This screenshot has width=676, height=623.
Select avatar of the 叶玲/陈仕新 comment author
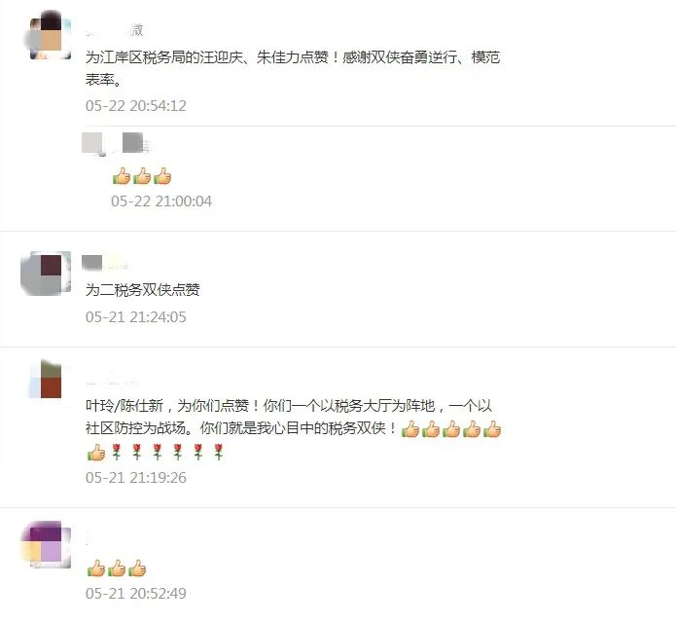48,380
